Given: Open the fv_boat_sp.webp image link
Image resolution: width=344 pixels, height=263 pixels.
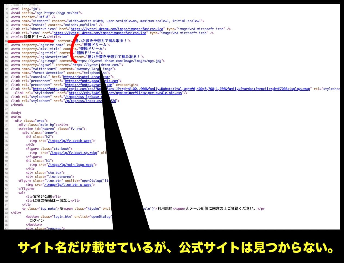Looking at the screenshot, I should point(73,153).
